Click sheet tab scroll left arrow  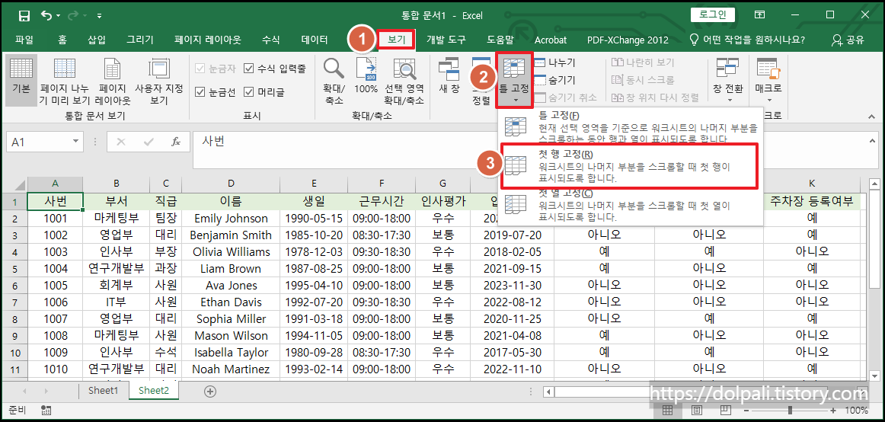coord(24,391)
